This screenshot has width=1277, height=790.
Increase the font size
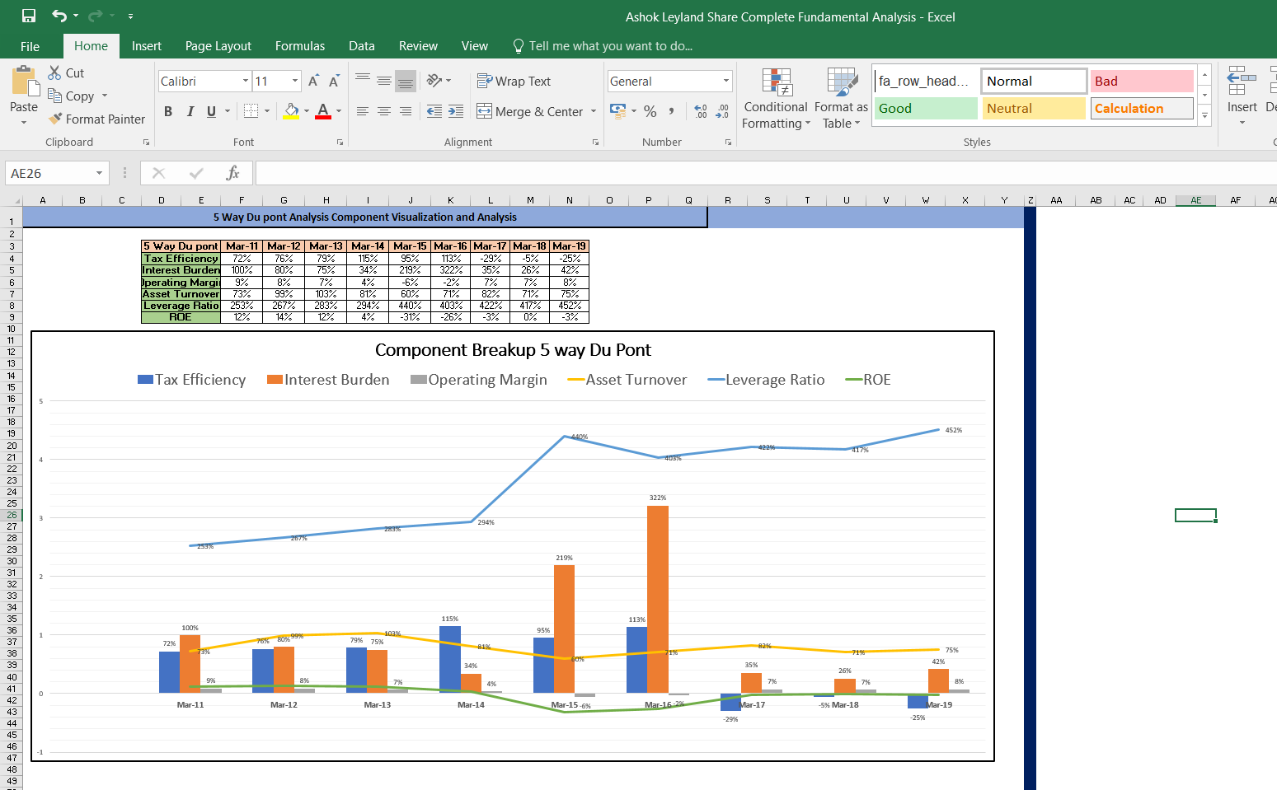click(x=313, y=81)
